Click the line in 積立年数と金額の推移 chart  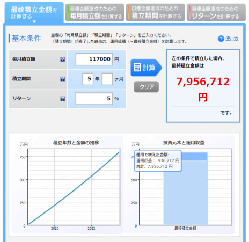74,188
